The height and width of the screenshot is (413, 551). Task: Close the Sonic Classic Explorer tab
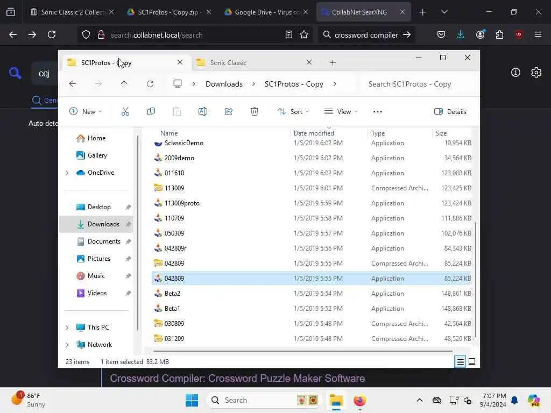pyautogui.click(x=309, y=62)
